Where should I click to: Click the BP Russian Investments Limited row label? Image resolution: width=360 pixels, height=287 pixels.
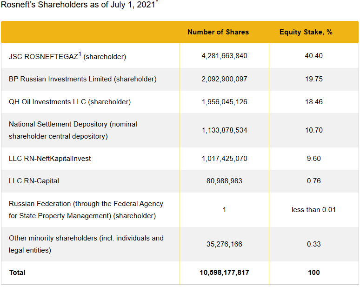(82, 79)
